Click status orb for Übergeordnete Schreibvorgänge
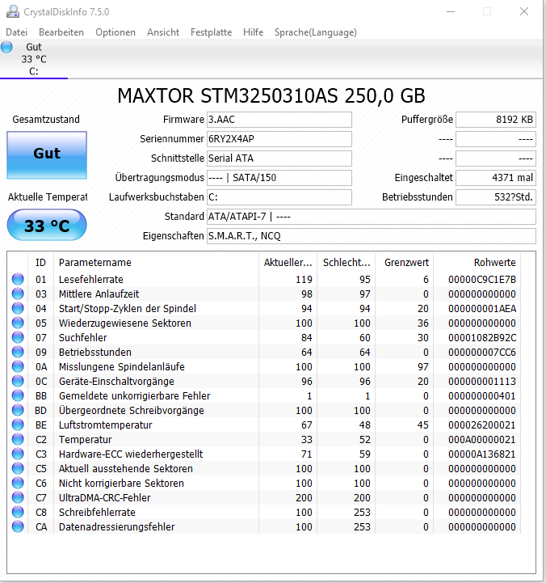 click(18, 410)
